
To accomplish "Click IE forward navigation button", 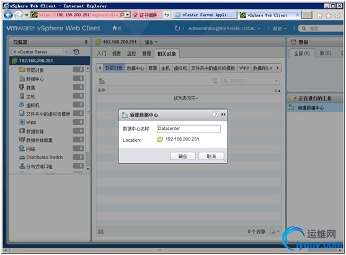I will [x=19, y=15].
